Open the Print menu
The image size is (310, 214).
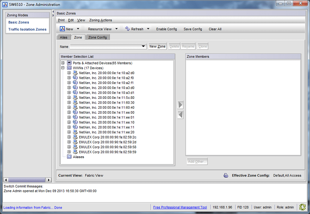tap(61, 20)
